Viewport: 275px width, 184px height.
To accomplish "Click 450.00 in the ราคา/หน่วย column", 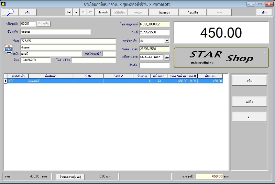I will [178, 81].
